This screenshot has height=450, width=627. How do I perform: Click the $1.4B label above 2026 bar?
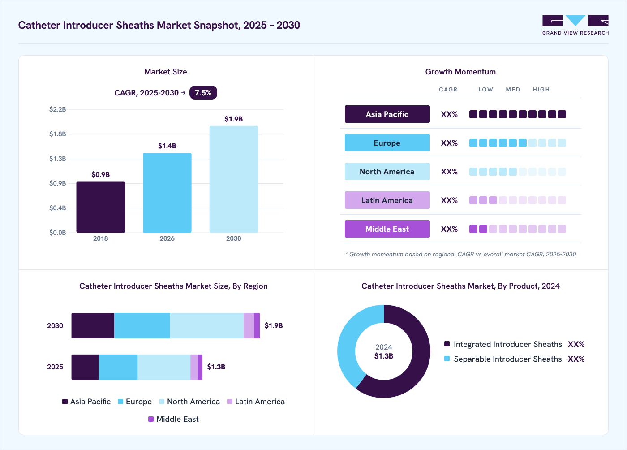point(167,146)
